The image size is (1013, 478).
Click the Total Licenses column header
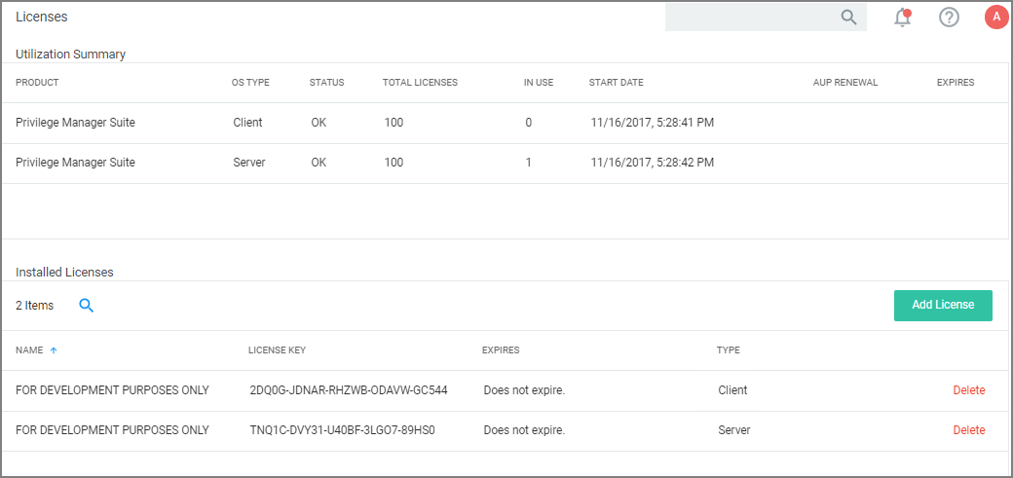pos(420,83)
